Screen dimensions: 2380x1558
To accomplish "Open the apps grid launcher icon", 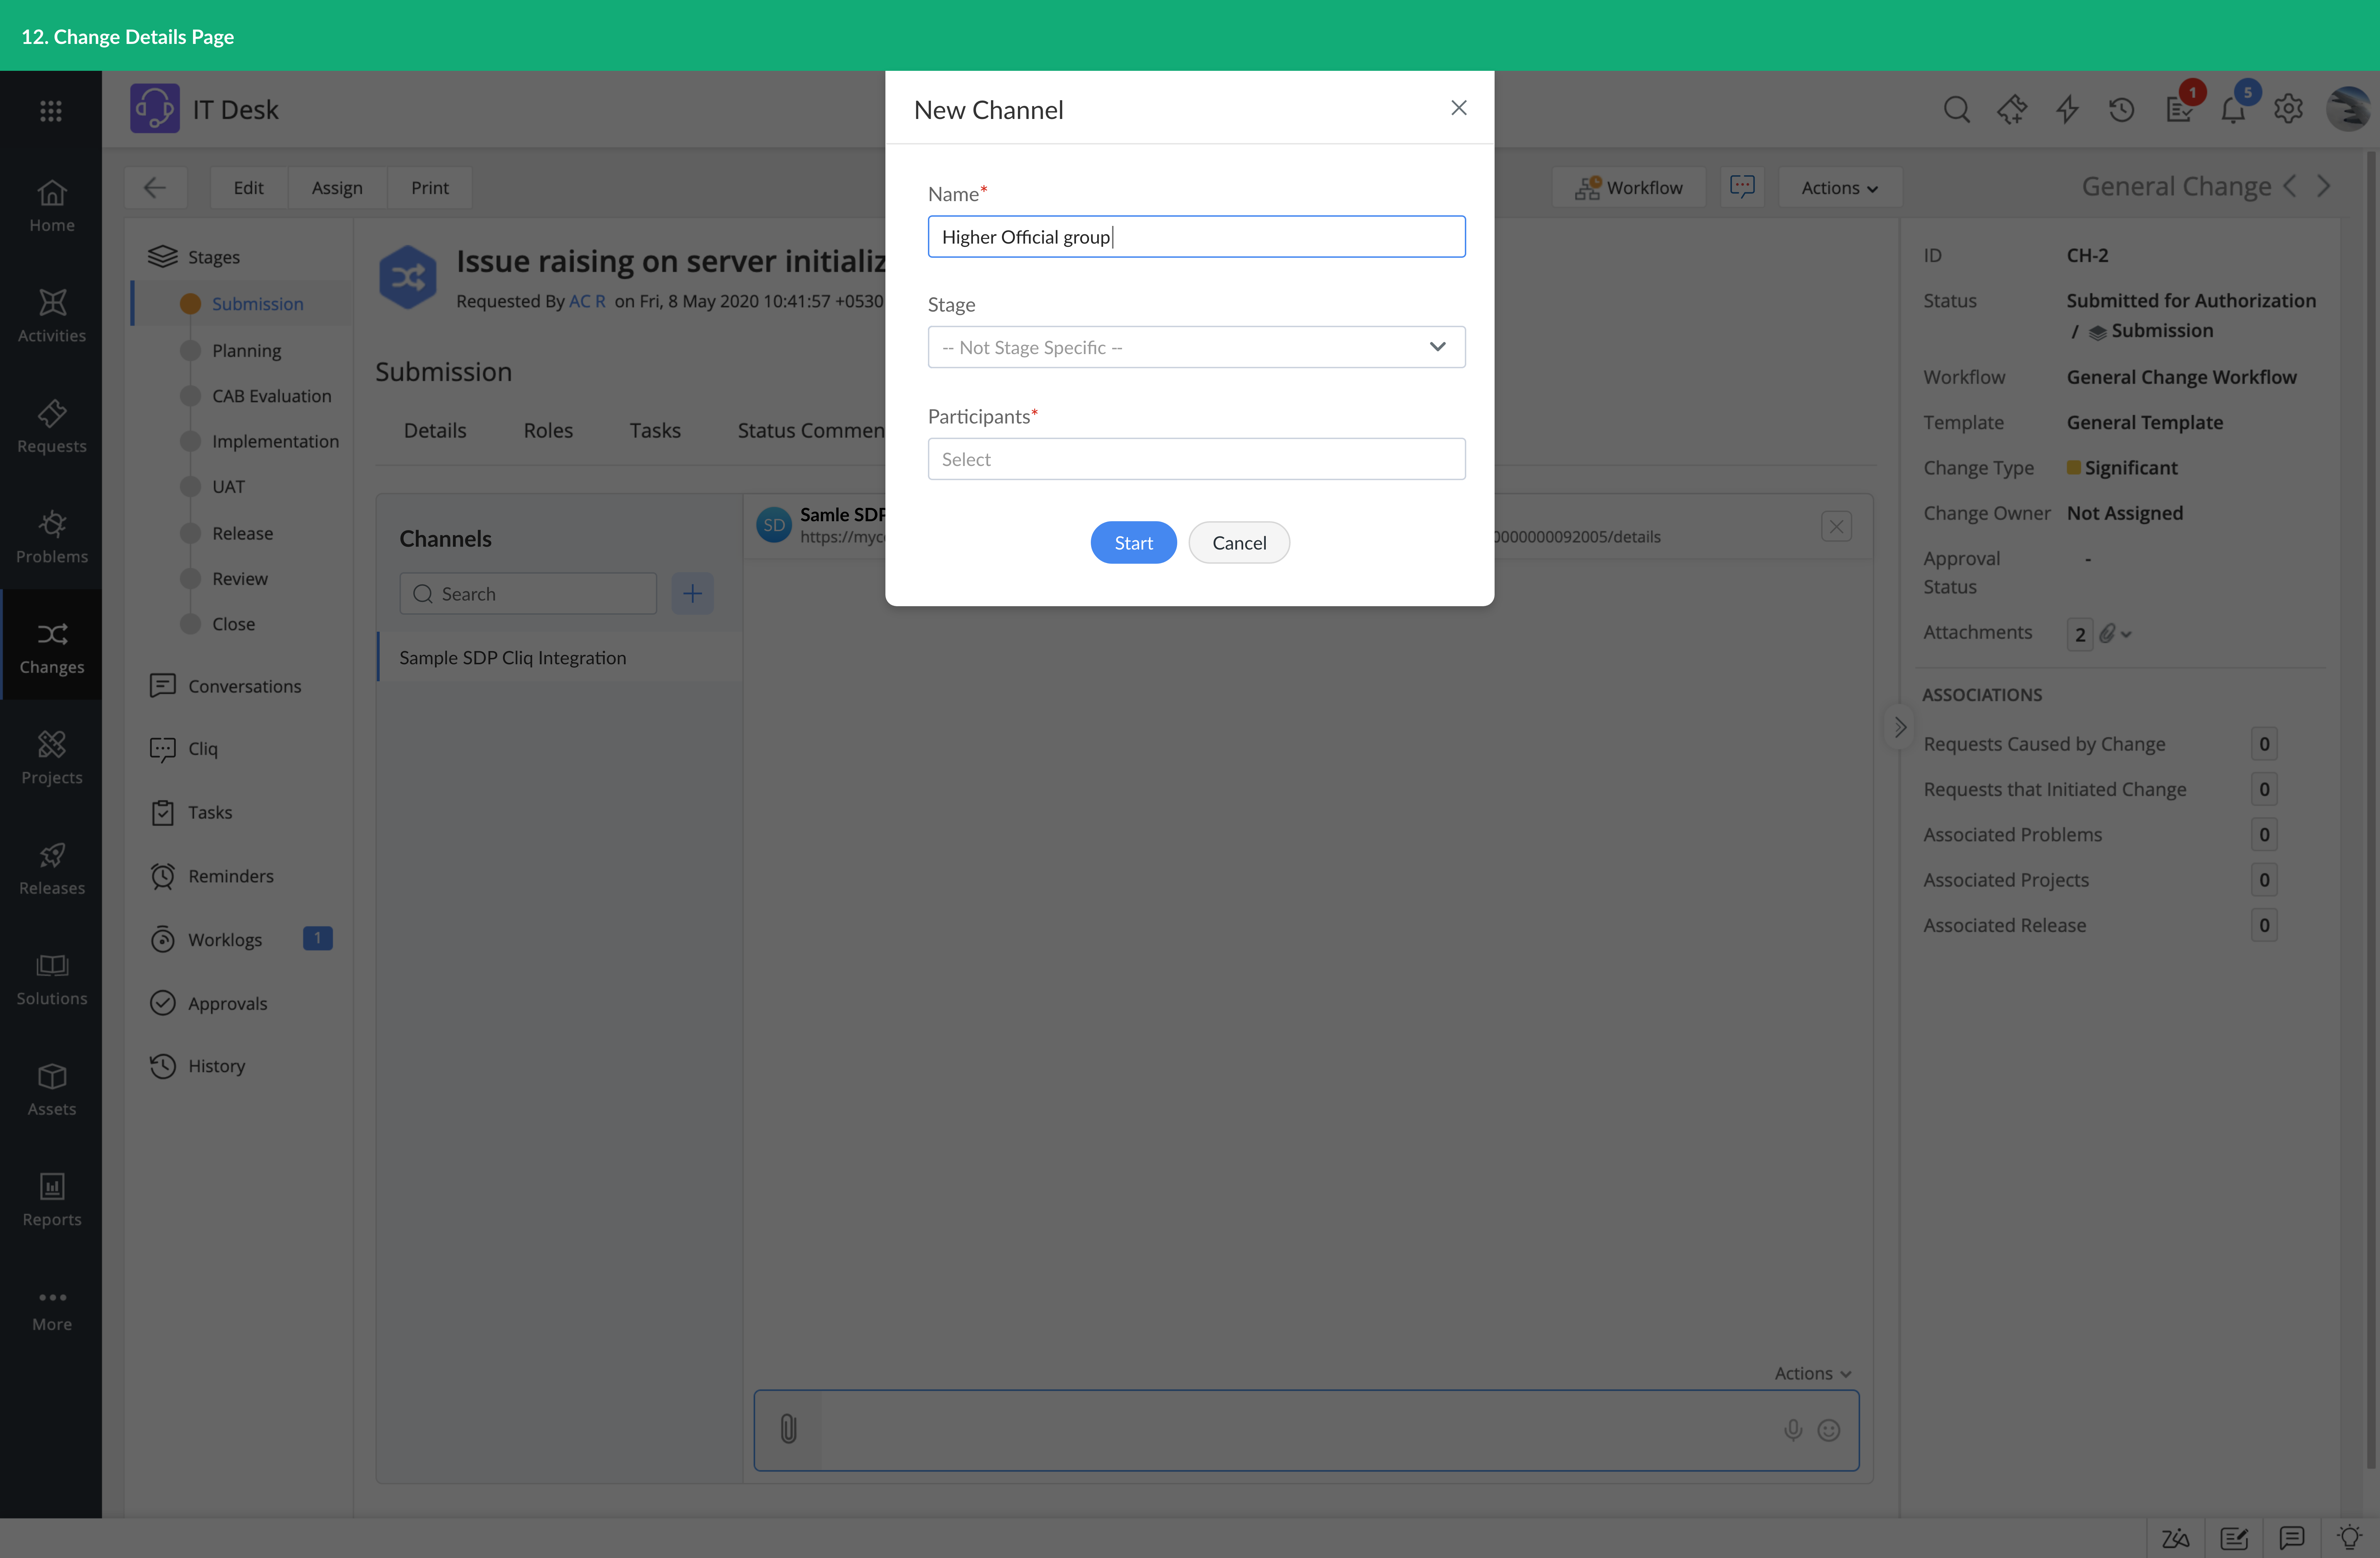I will [x=51, y=110].
